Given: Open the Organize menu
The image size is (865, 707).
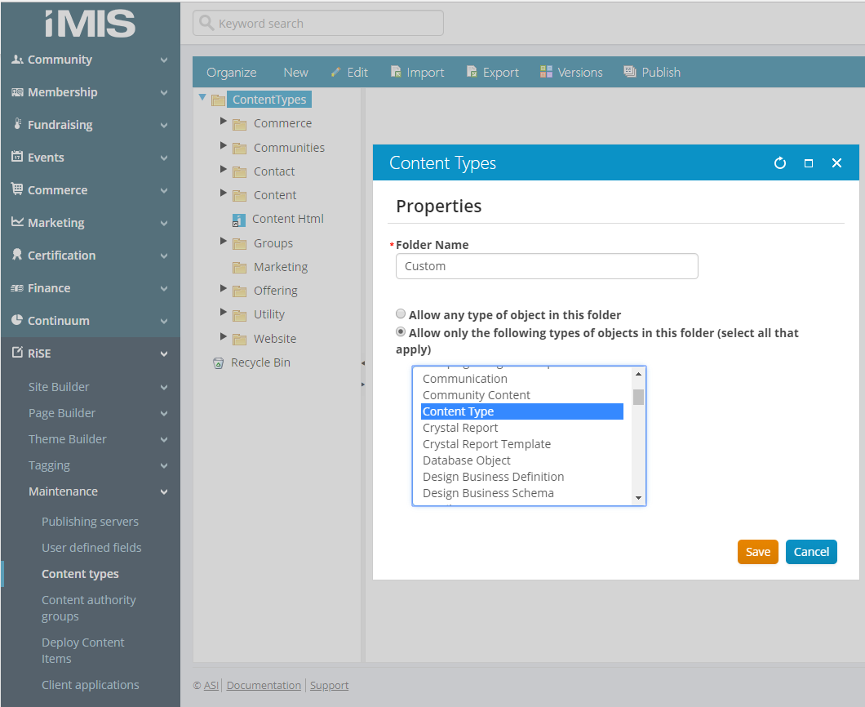Looking at the screenshot, I should pyautogui.click(x=231, y=73).
